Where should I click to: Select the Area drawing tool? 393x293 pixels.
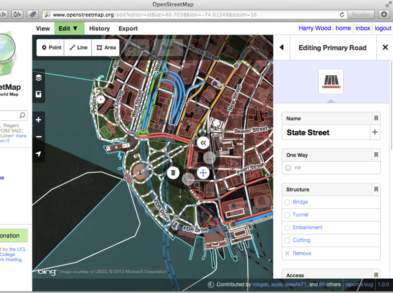106,47
